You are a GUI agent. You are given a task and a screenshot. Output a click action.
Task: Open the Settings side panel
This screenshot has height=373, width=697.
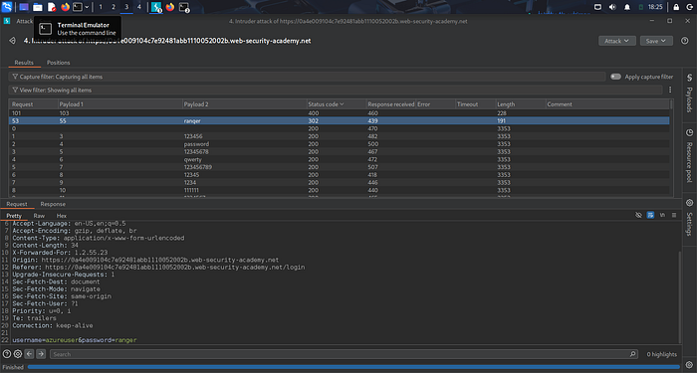pos(689,219)
